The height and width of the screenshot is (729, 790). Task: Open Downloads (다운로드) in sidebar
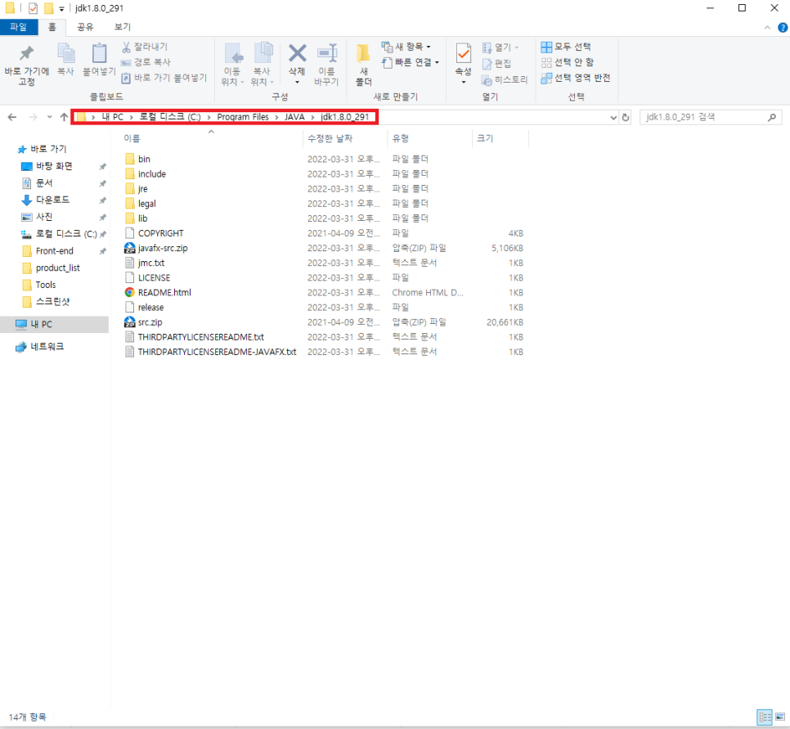click(52, 200)
